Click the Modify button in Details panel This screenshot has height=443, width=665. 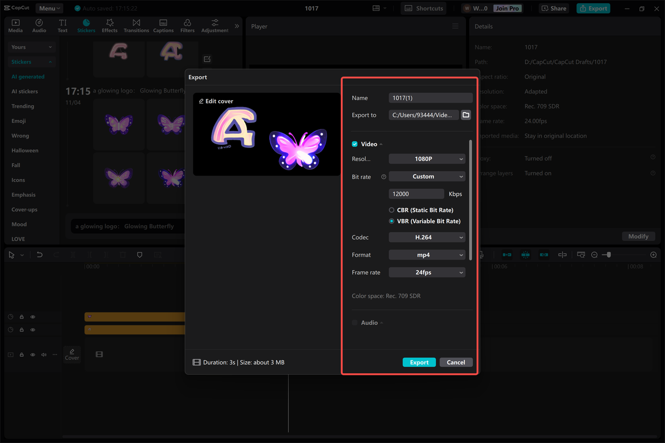[x=638, y=236]
